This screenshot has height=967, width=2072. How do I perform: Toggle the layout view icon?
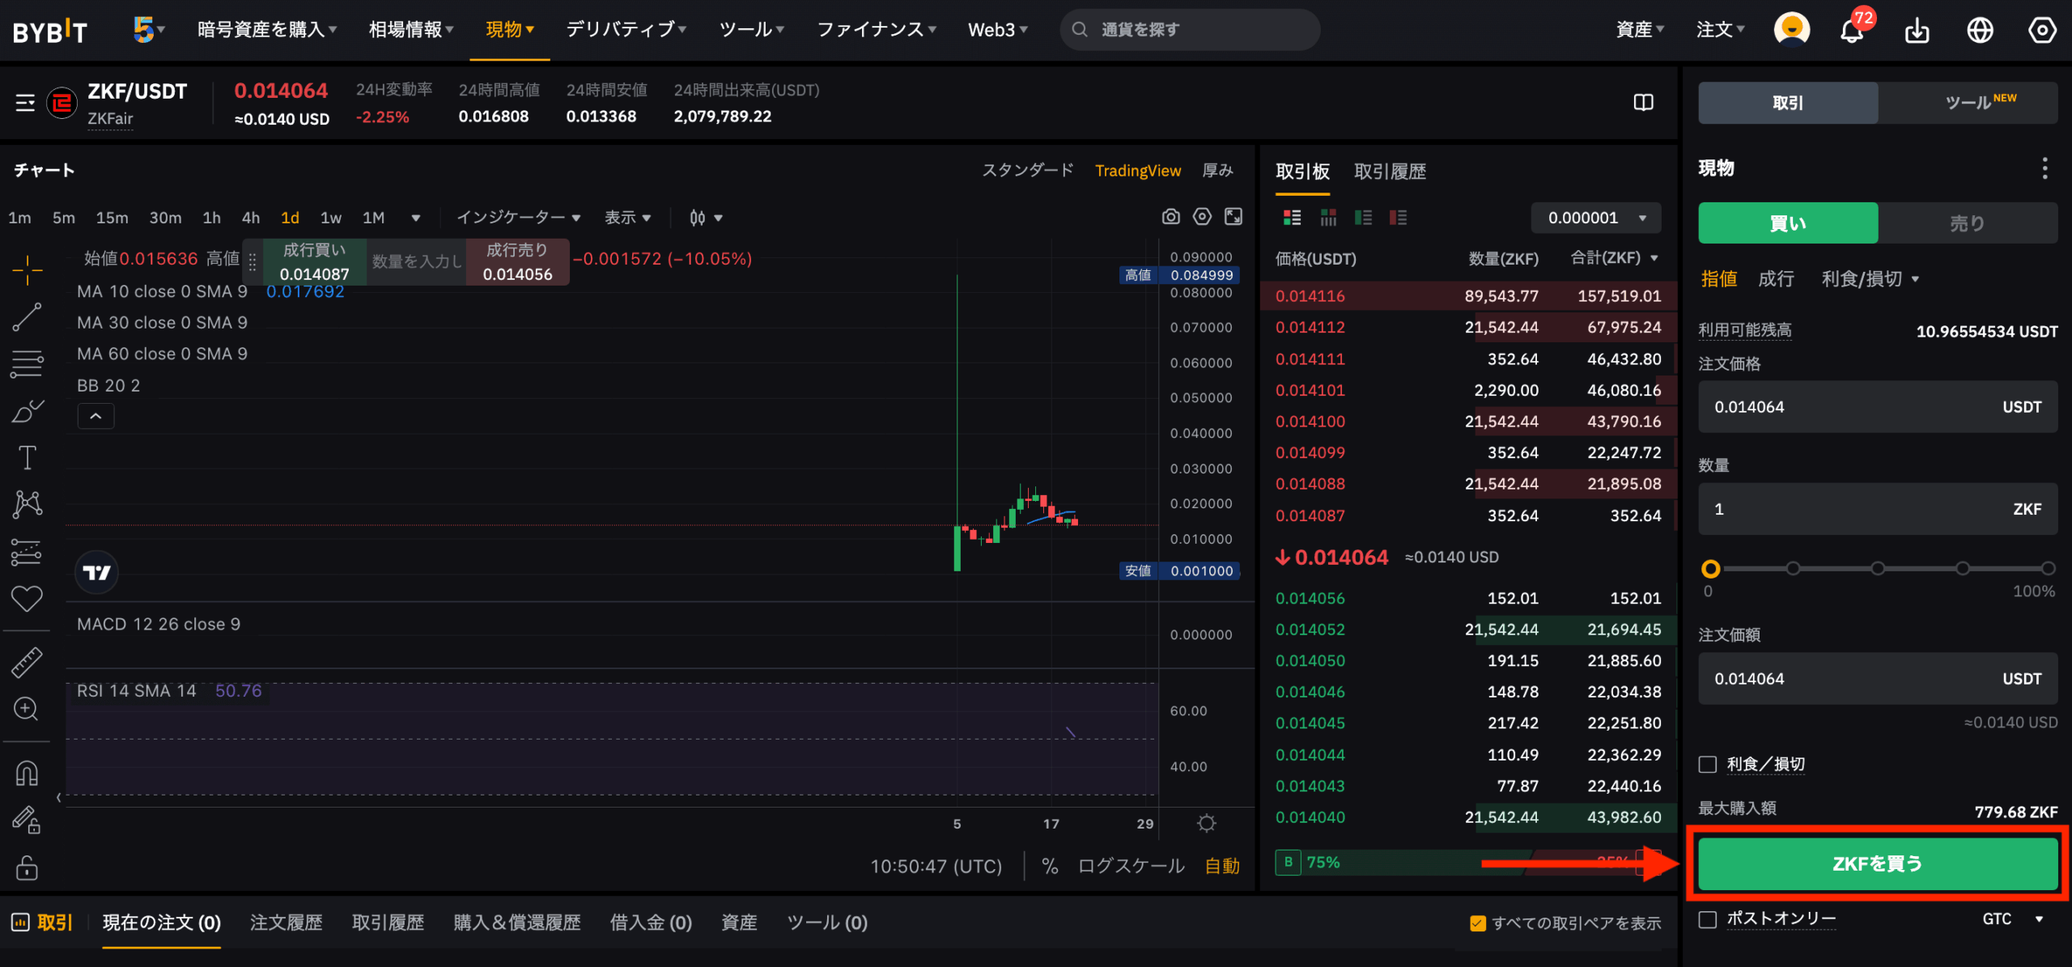1643,103
